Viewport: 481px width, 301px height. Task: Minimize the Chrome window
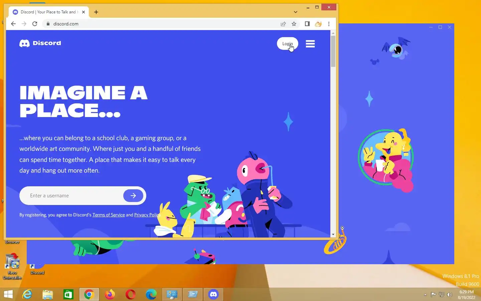coord(308,7)
